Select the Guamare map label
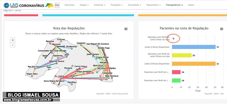227x104 pixels. point(81,43)
